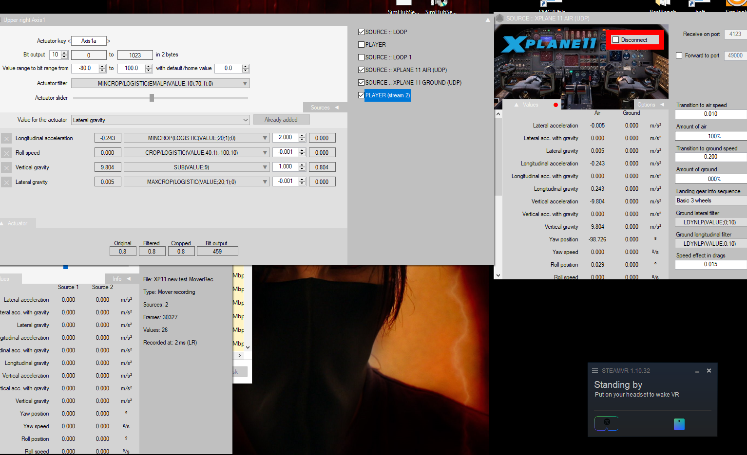747x455 pixels.
Task: Uncheck SOURCE :: LOOP checkbox
Action: tap(362, 32)
